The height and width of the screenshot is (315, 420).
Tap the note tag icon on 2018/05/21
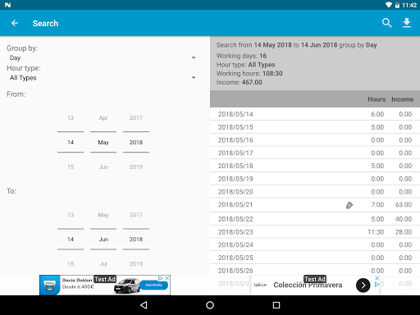(x=349, y=205)
